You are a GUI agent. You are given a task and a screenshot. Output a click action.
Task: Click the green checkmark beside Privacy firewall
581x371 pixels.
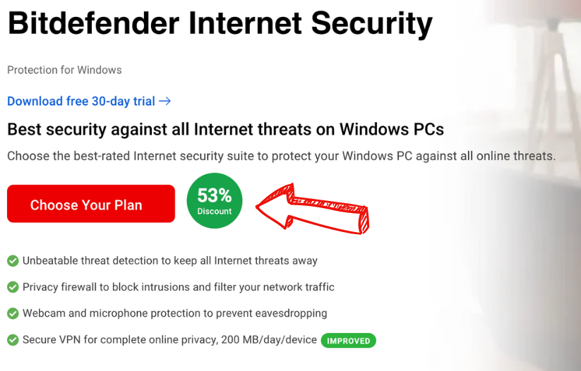[13, 287]
